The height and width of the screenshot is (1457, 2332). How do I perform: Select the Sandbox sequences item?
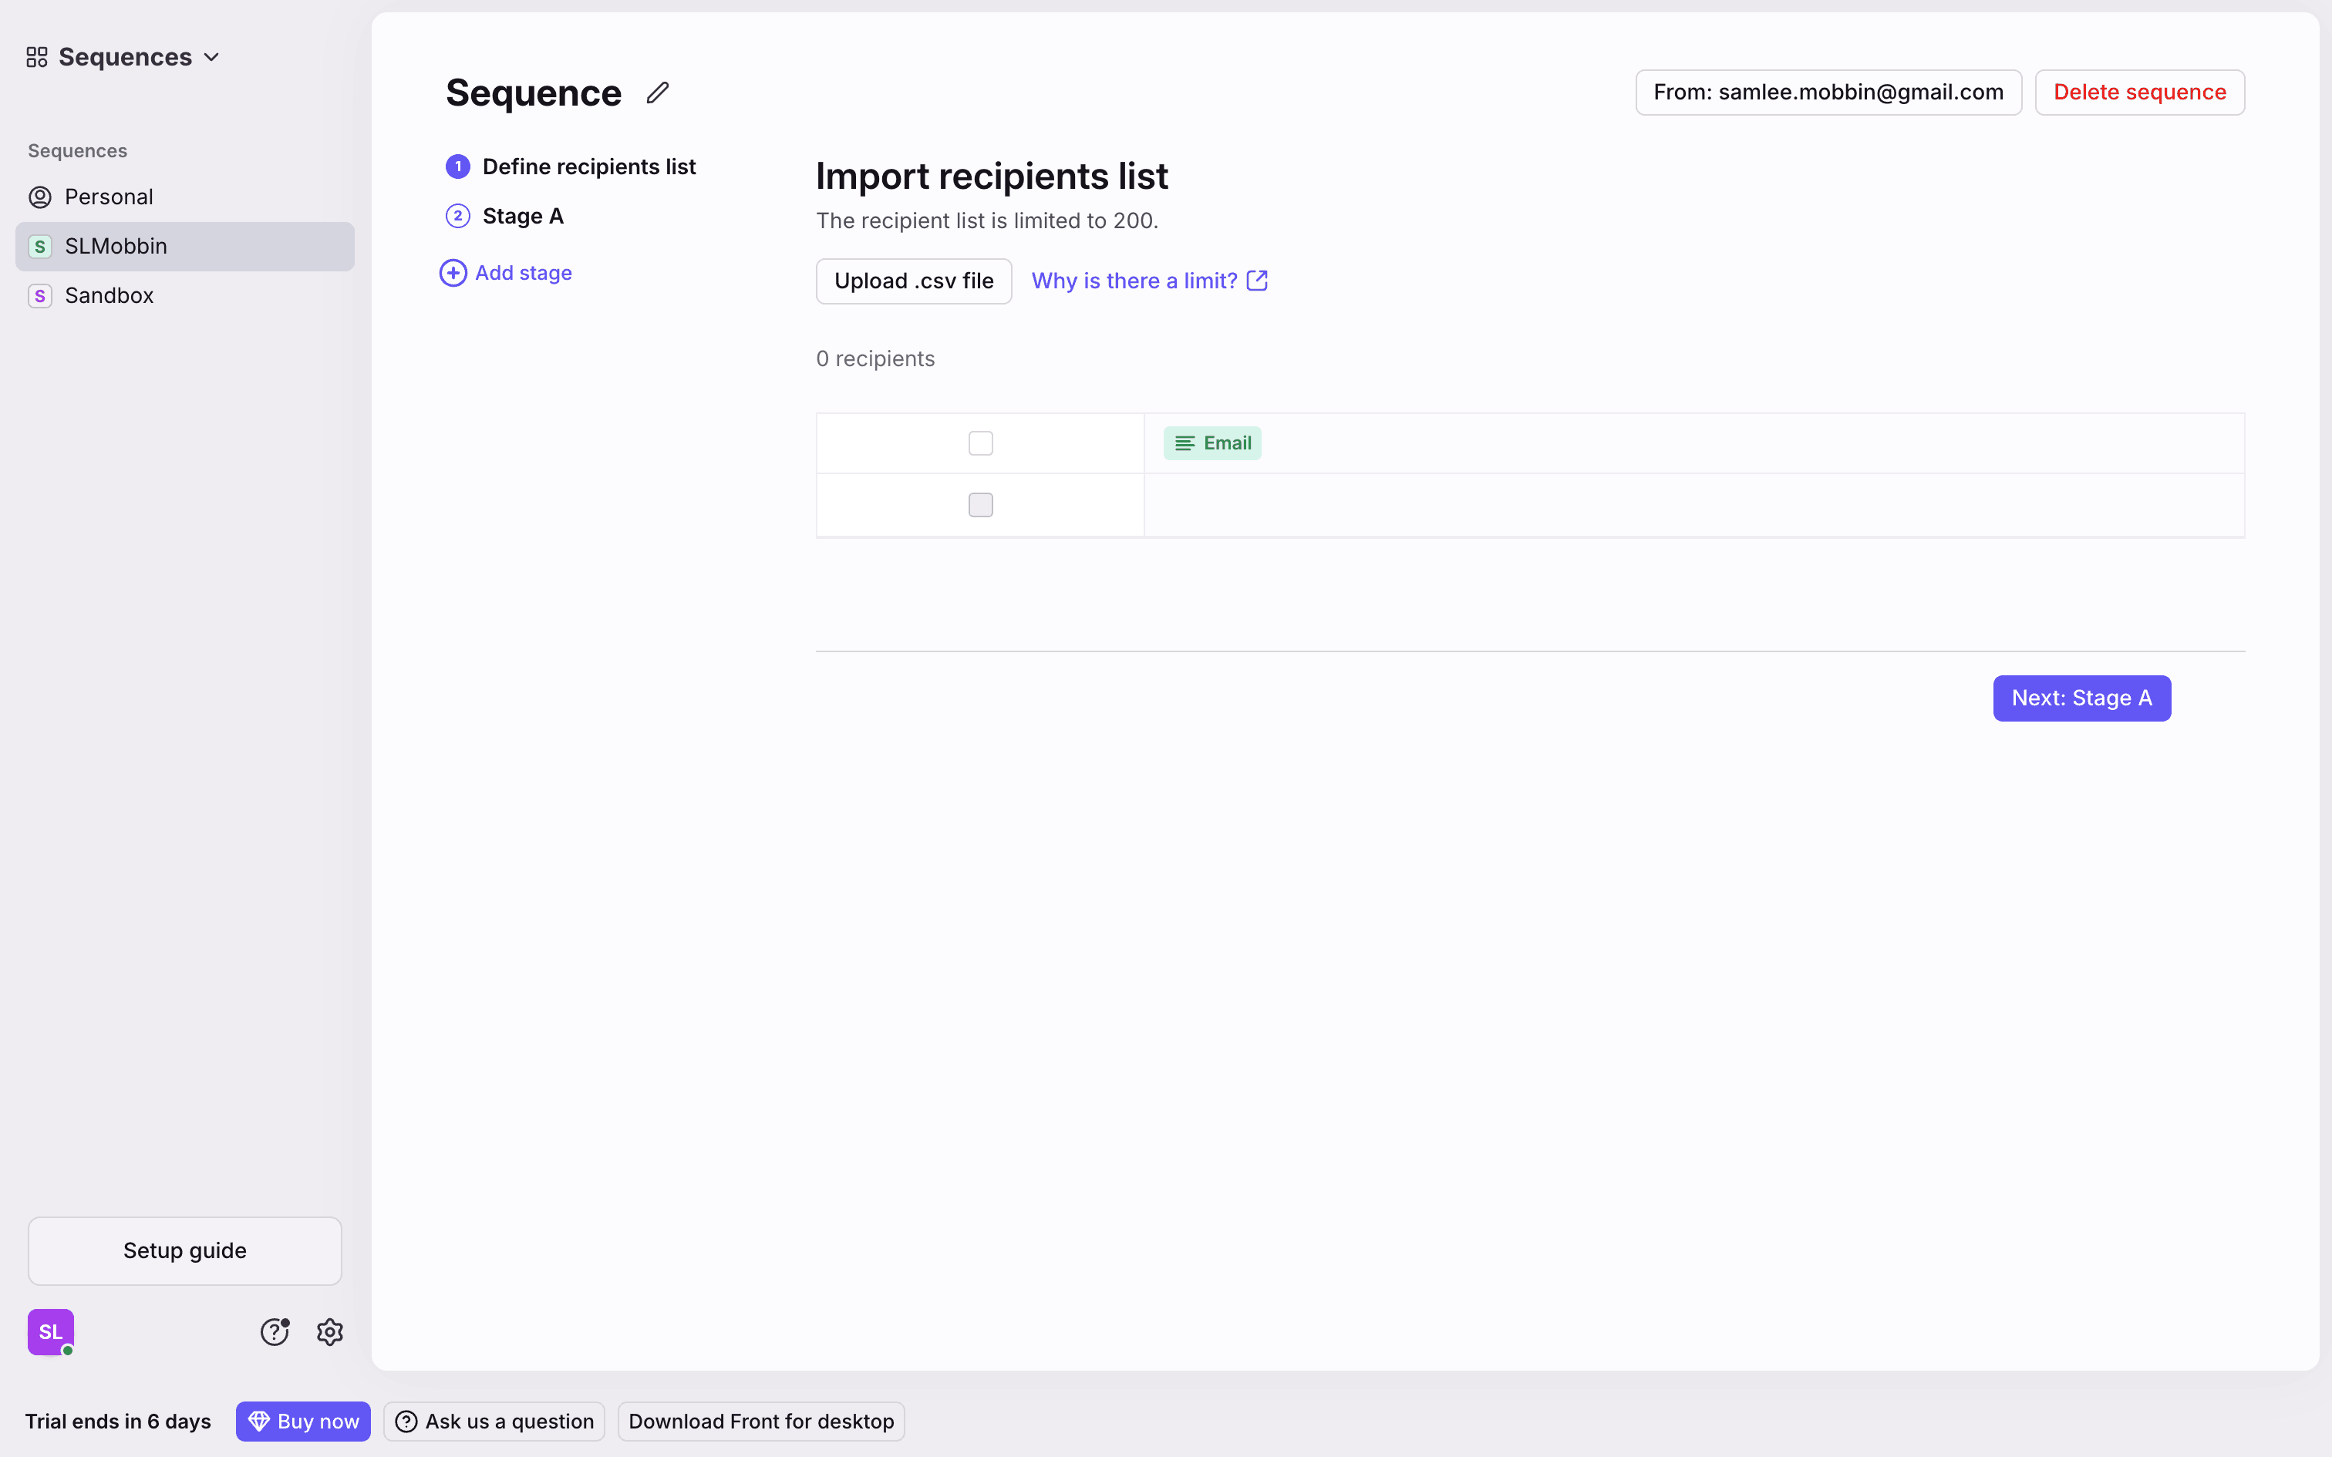click(x=109, y=296)
